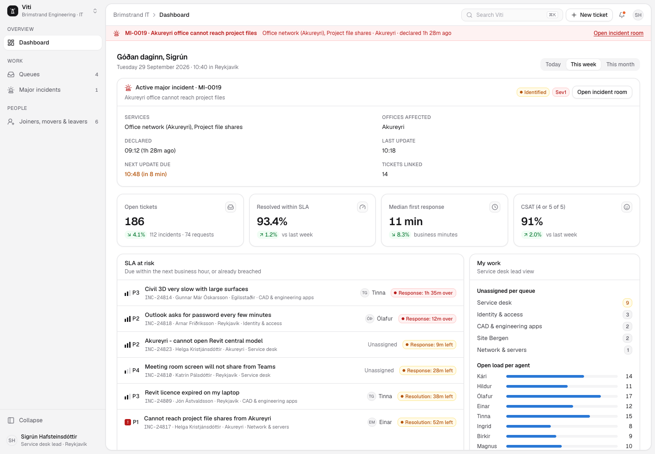
Task: Click Ólafur's open load bar
Action: pos(562,396)
